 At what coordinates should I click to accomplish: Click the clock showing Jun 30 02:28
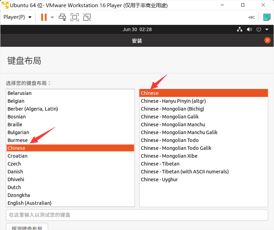pyautogui.click(x=137, y=29)
